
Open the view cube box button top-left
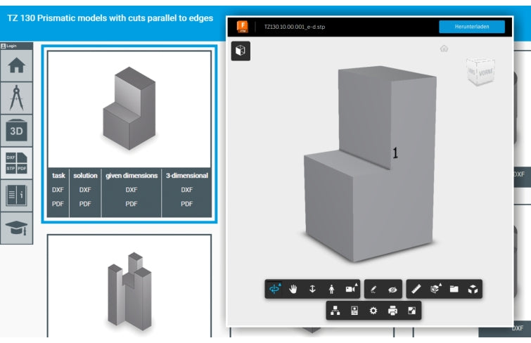tap(241, 51)
